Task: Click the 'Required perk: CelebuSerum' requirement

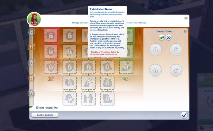Action: [x=104, y=54]
